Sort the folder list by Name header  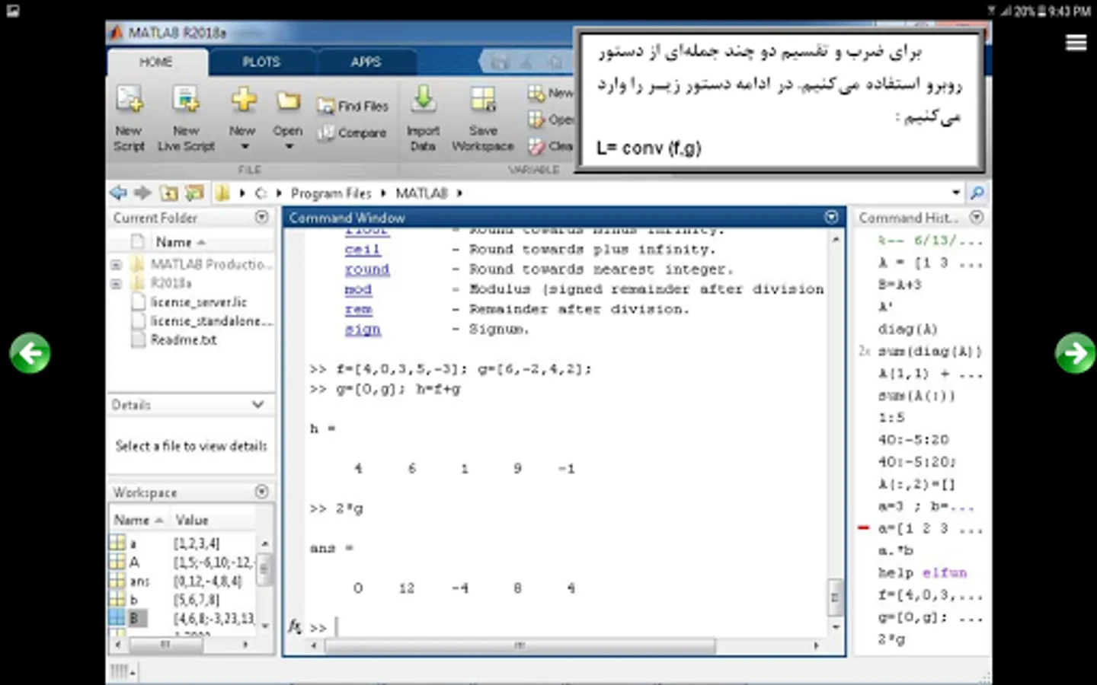coord(181,242)
